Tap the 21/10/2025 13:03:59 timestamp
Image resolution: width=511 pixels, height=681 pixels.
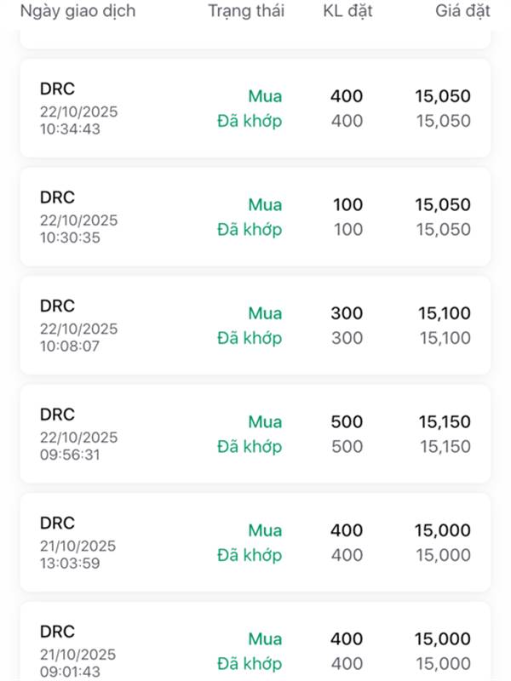78,554
